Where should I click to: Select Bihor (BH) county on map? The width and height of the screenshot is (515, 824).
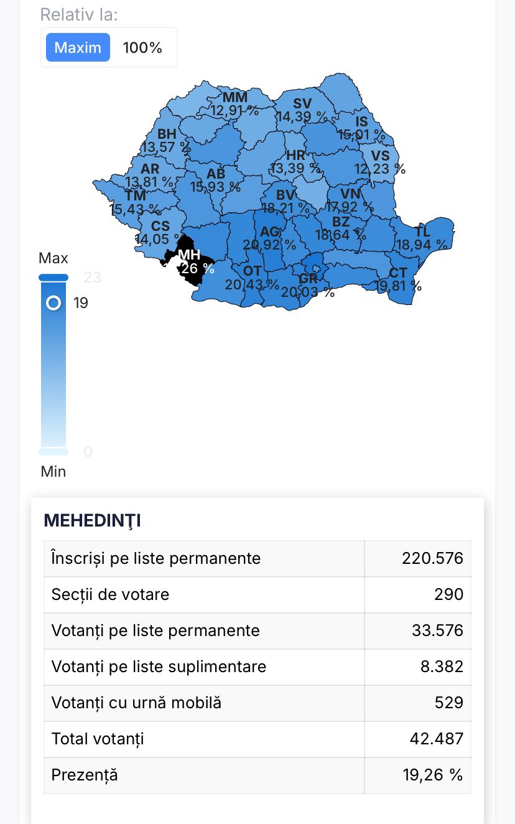(167, 140)
